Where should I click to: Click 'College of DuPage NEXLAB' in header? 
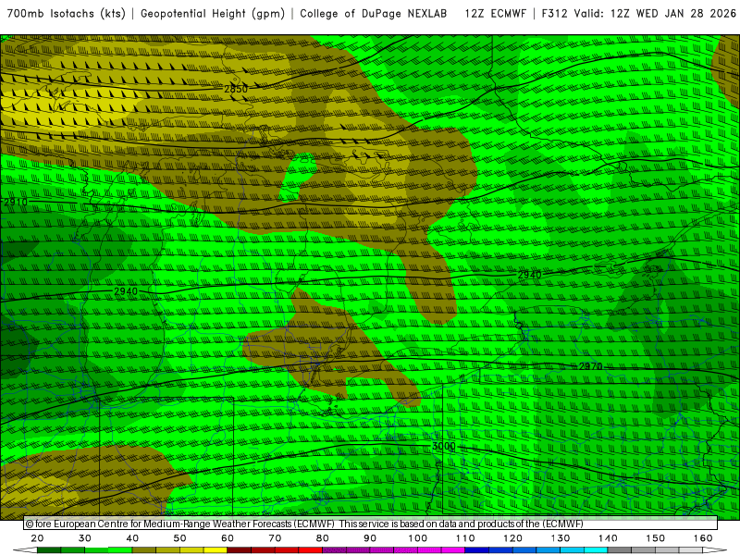pos(374,14)
